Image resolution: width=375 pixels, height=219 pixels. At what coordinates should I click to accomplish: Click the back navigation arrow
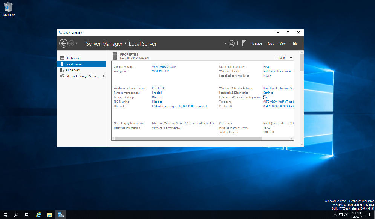pyautogui.click(x=64, y=43)
